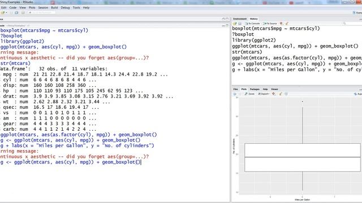Click the history search field

click(352, 24)
